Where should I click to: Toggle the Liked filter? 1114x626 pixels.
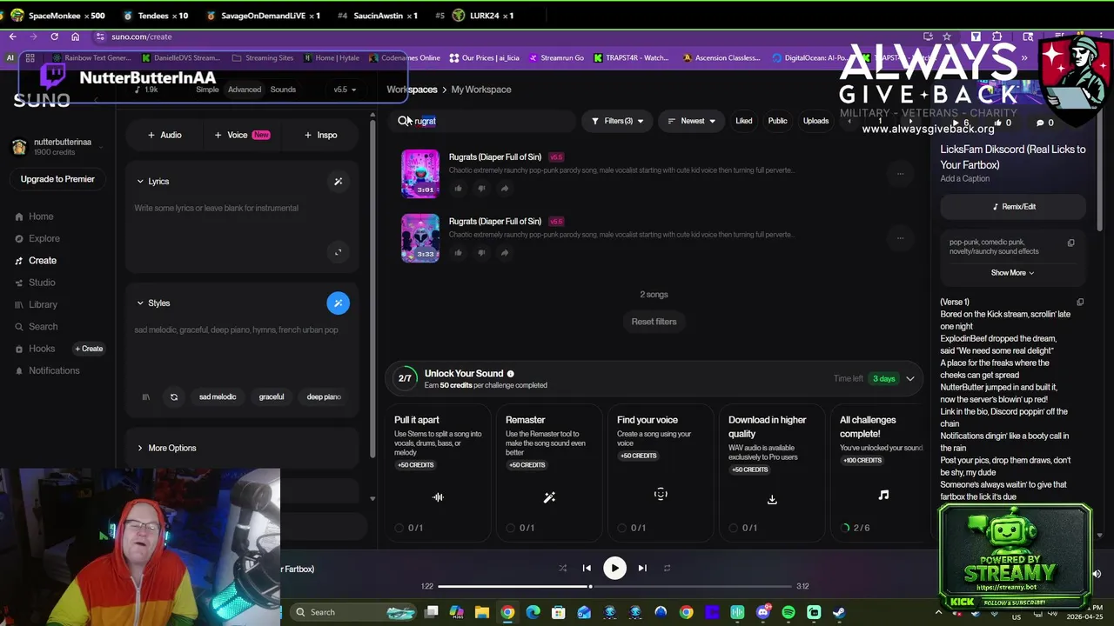pos(743,121)
